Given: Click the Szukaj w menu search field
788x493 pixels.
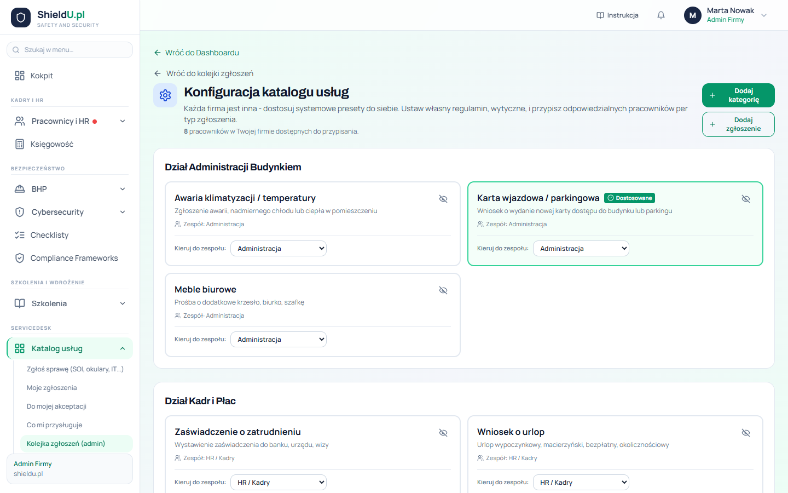Looking at the screenshot, I should (x=69, y=50).
